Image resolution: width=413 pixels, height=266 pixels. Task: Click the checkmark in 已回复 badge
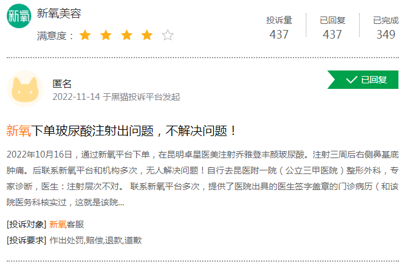[351, 80]
